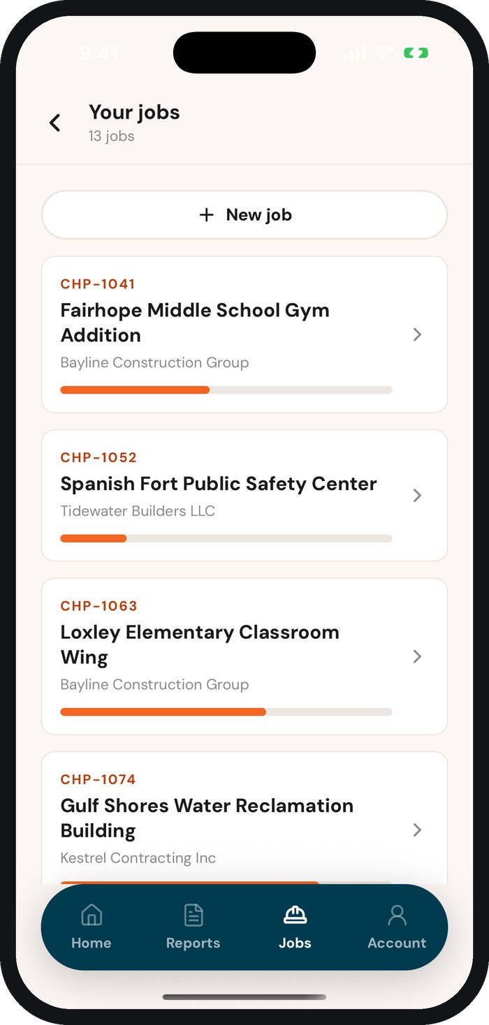
Task: Click Fairhope Gym Addition progress bar
Action: (226, 390)
